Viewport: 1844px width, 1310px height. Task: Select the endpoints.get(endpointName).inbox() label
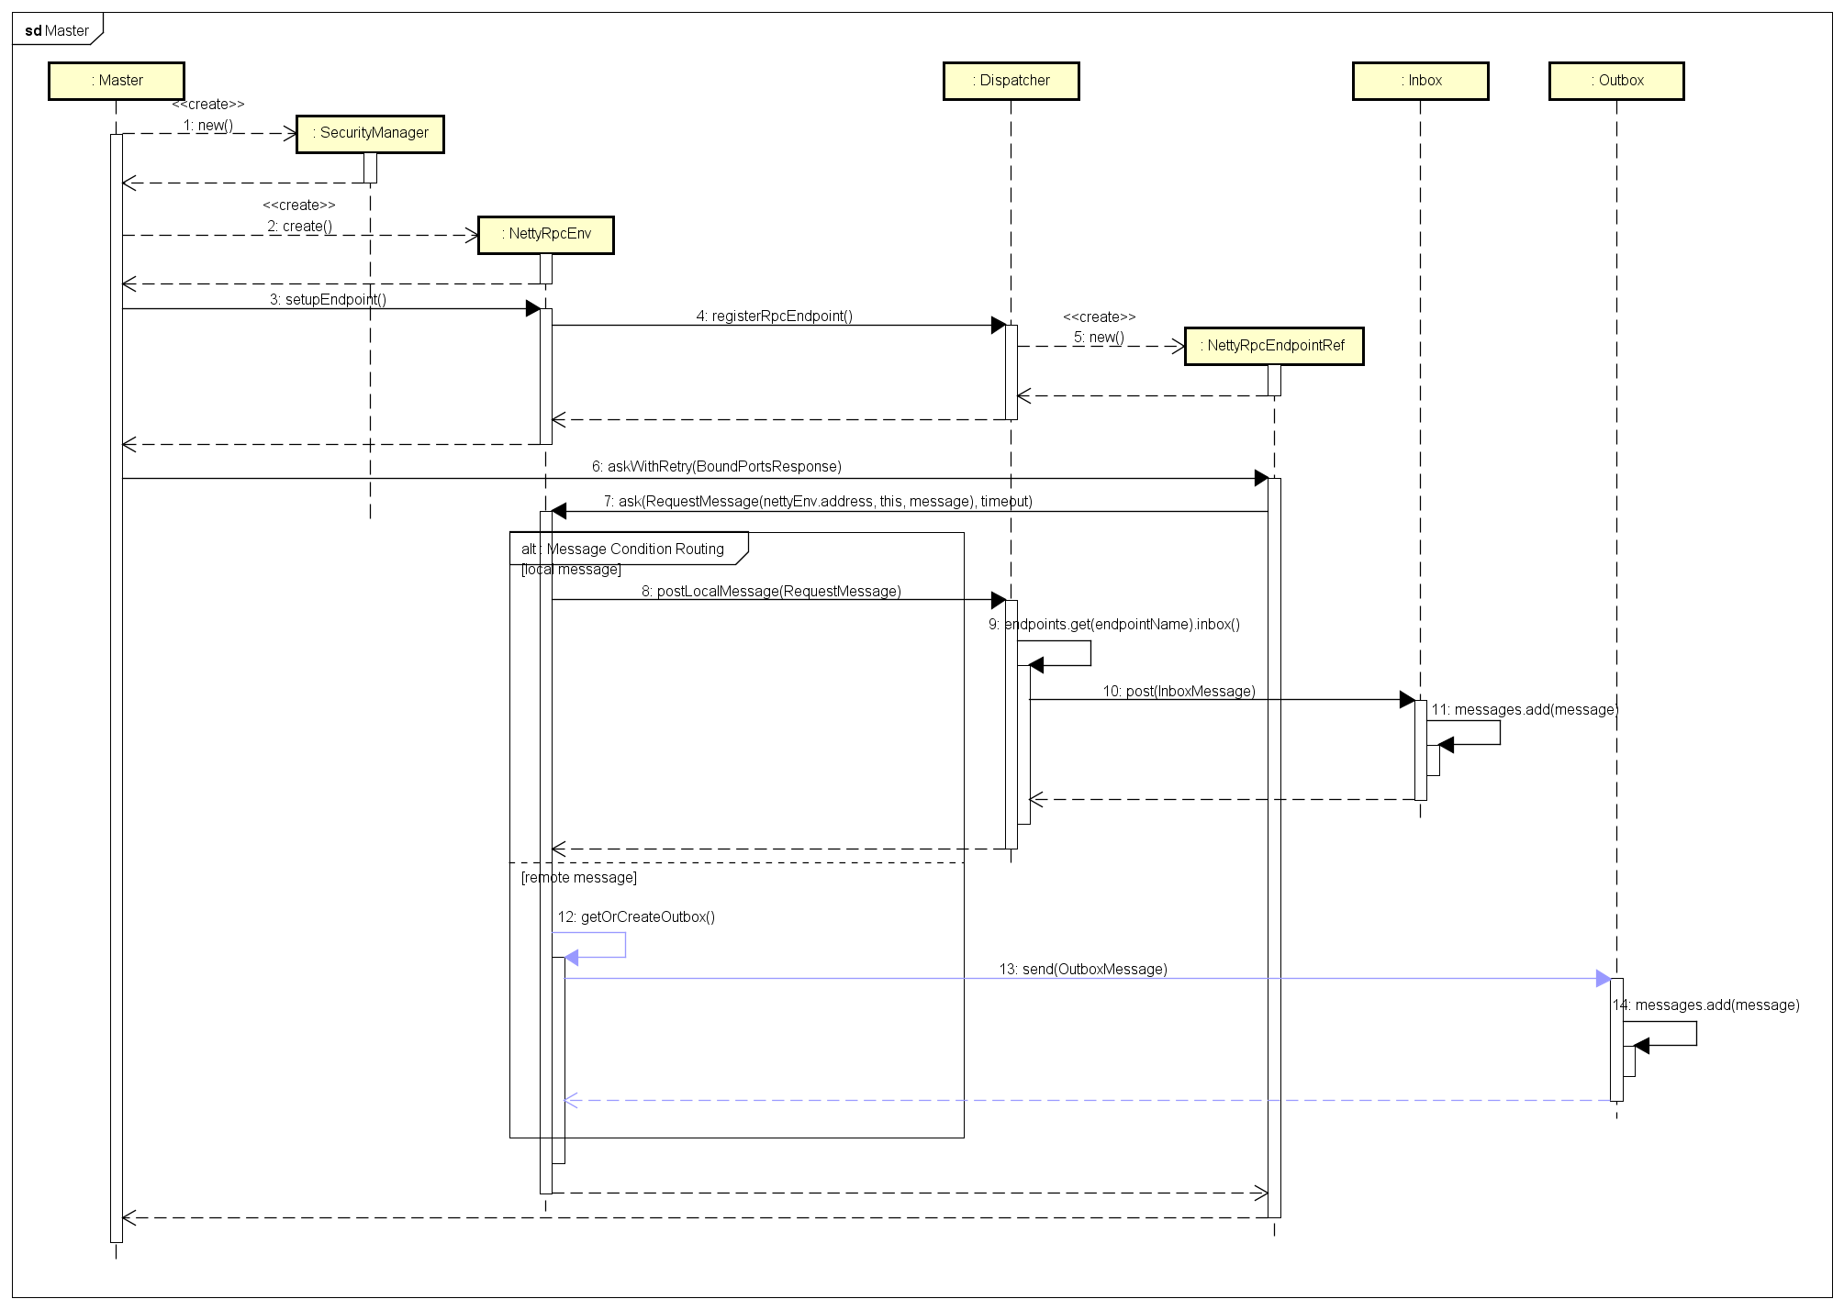[1114, 624]
